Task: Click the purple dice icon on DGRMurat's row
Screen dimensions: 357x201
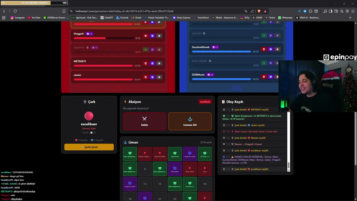Action: 271,77
